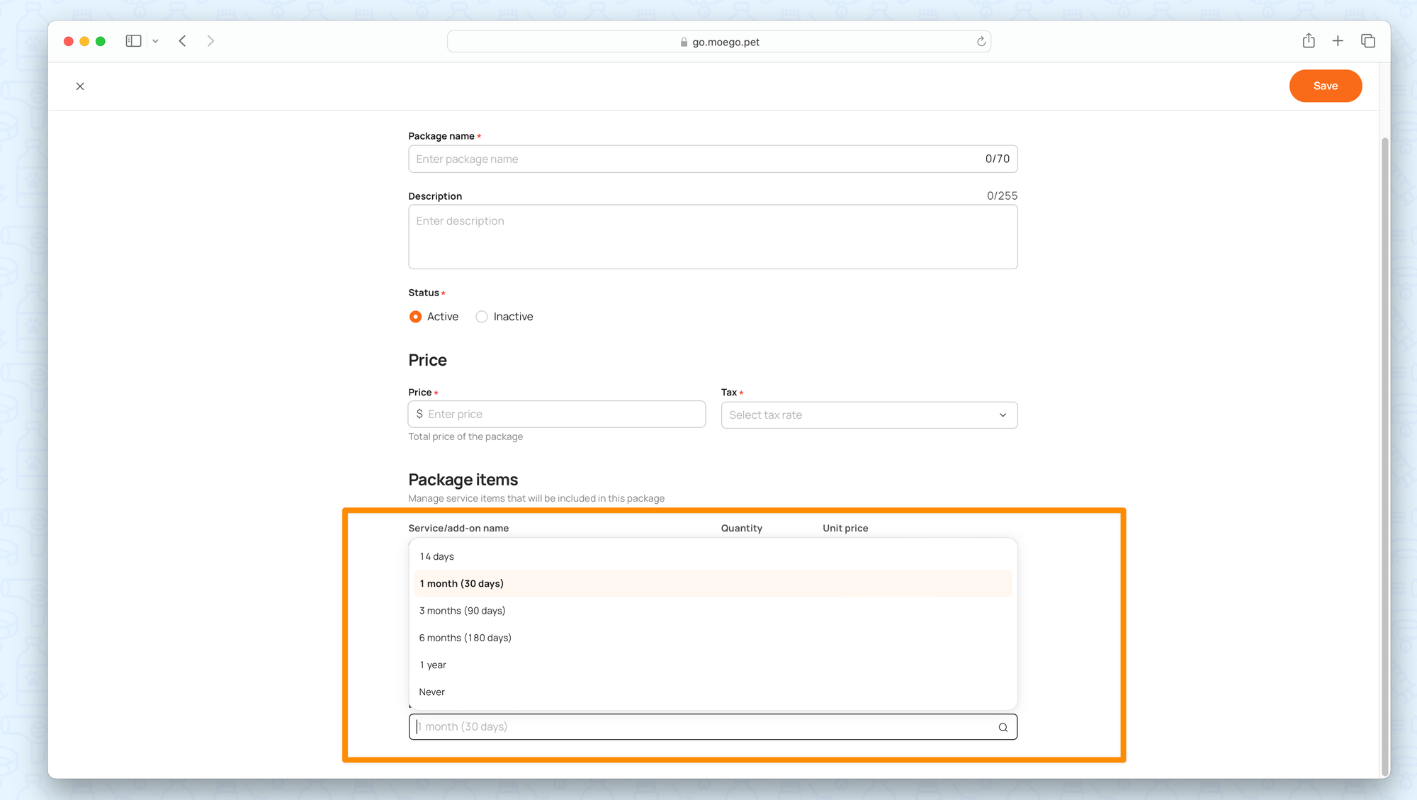Open the Share icon in Safari toolbar
The image size is (1417, 800).
[1309, 41]
